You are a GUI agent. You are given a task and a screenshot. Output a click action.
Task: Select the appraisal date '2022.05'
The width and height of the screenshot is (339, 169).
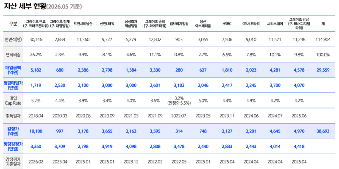(x=179, y=161)
